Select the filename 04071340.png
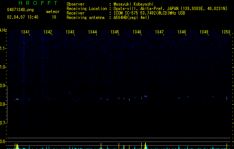 pos(20,10)
